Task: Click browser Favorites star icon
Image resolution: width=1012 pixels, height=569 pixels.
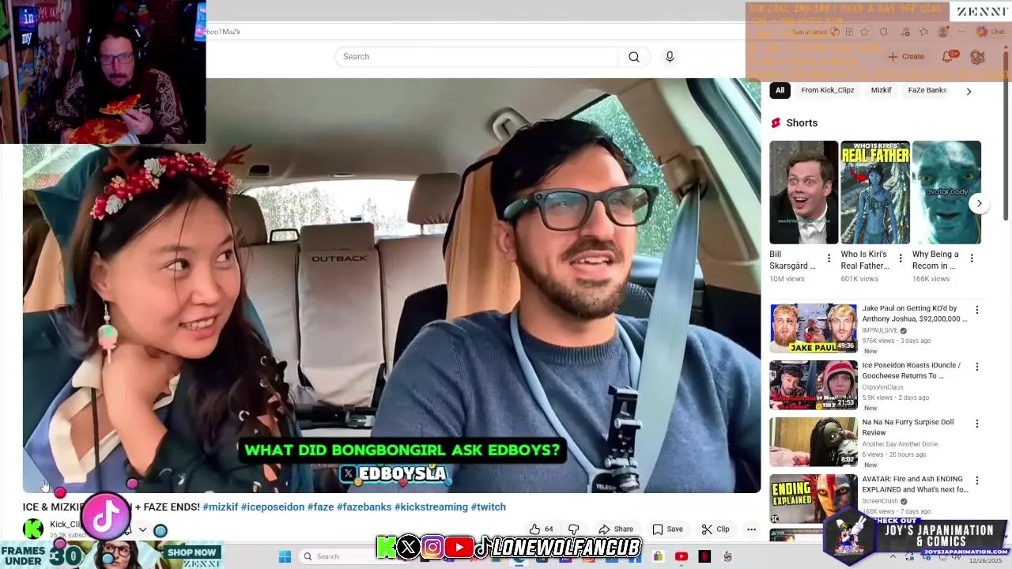Action: tap(865, 32)
